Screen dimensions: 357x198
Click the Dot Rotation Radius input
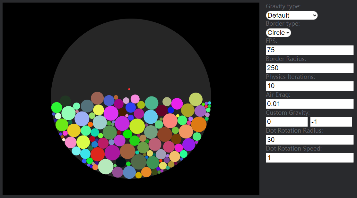309,140
